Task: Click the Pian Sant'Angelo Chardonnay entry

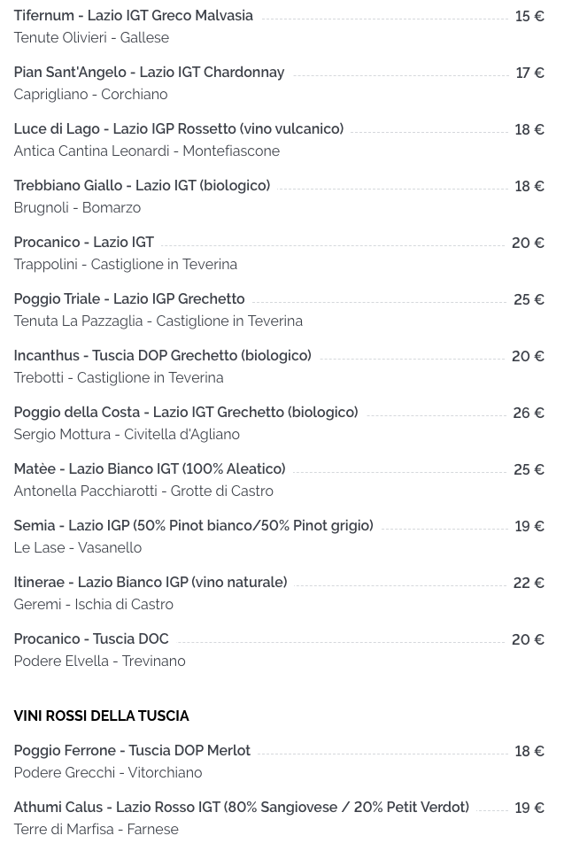Action: coord(149,73)
